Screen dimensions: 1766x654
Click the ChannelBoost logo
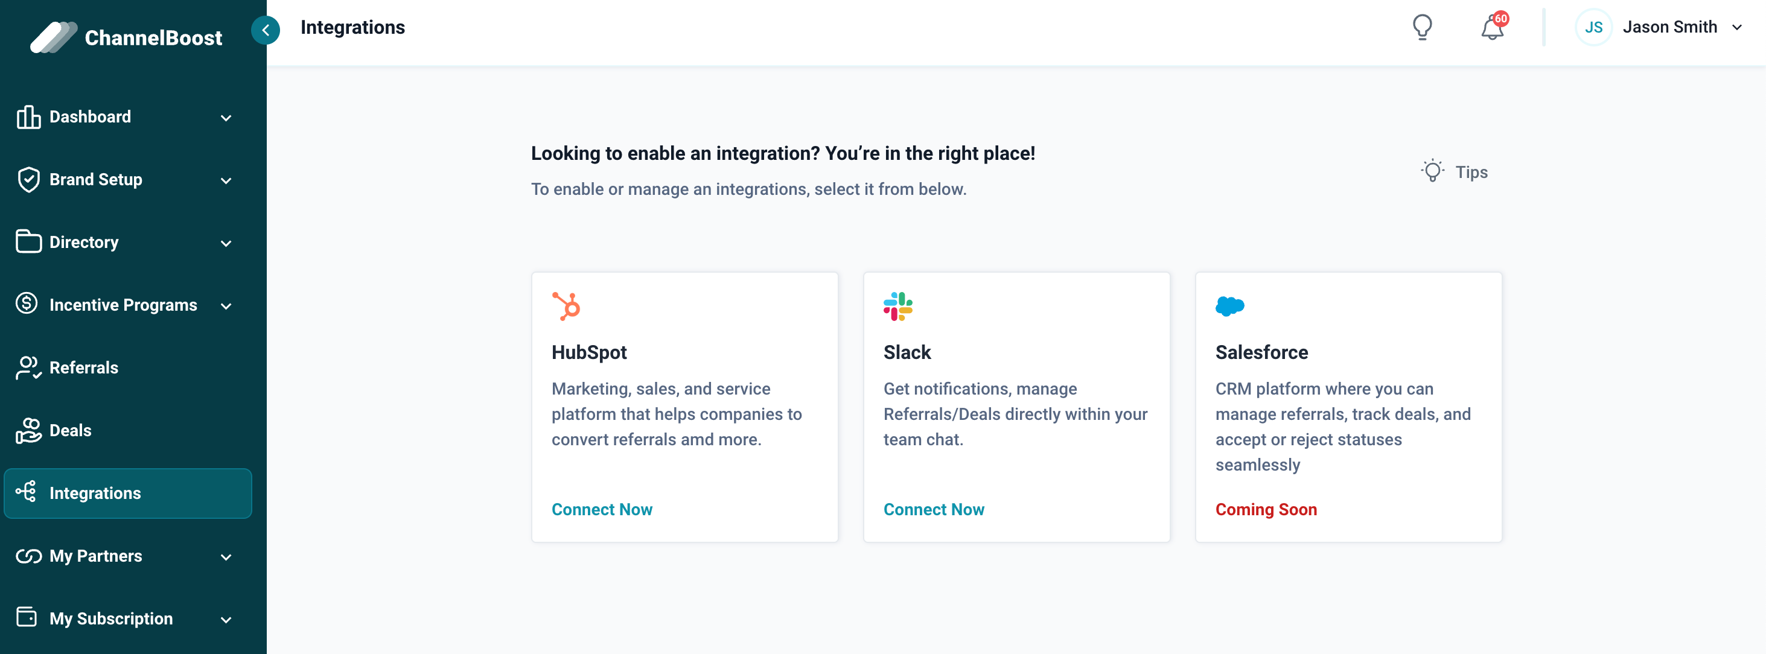(x=126, y=37)
